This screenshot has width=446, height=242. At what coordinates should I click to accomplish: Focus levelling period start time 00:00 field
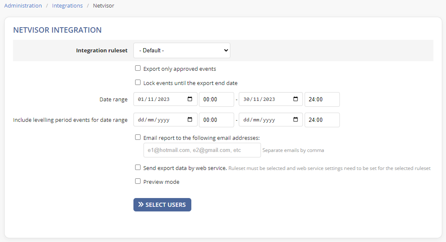pos(216,120)
